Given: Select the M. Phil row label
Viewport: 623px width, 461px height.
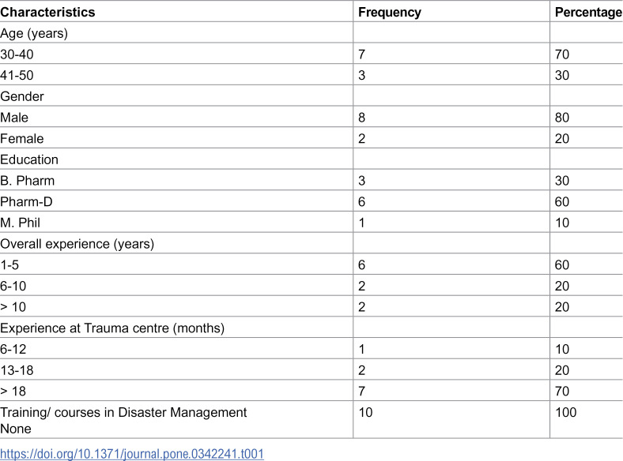Looking at the screenshot, I should (x=21, y=223).
